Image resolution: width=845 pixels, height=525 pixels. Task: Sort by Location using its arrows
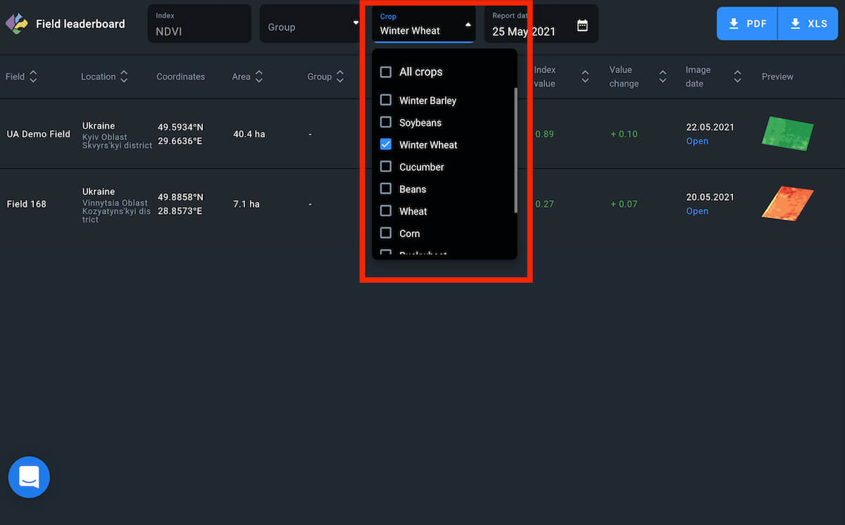[x=124, y=77]
